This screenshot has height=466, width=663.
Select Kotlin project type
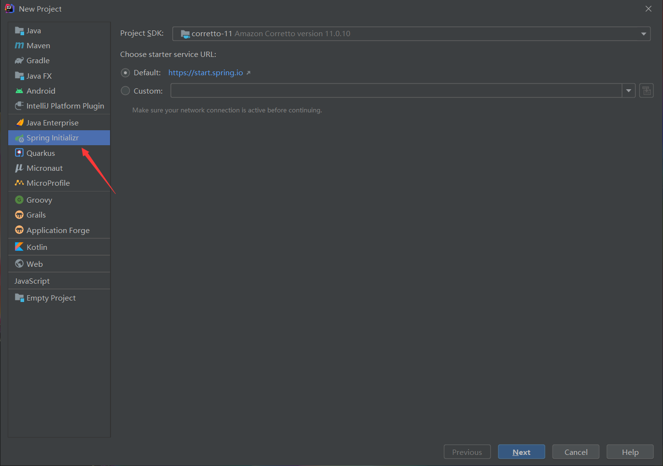(x=59, y=247)
